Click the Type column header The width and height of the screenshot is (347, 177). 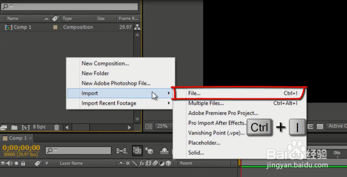pos(67,18)
